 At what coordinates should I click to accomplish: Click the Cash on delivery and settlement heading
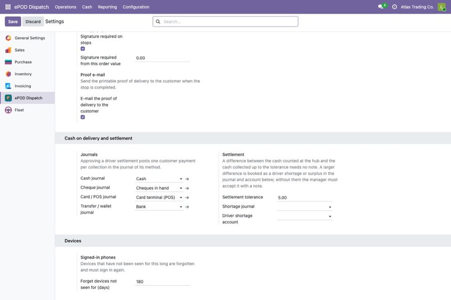click(98, 138)
